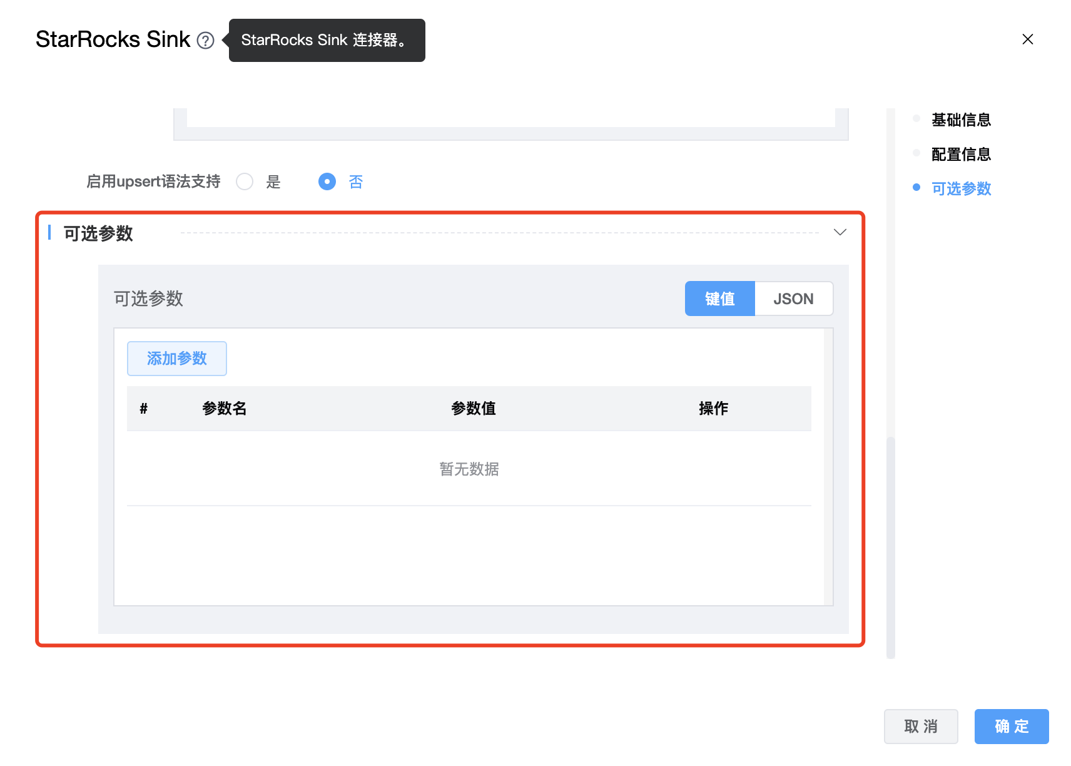
Task: Select 可选参数 in the right anchor list
Action: coord(961,188)
